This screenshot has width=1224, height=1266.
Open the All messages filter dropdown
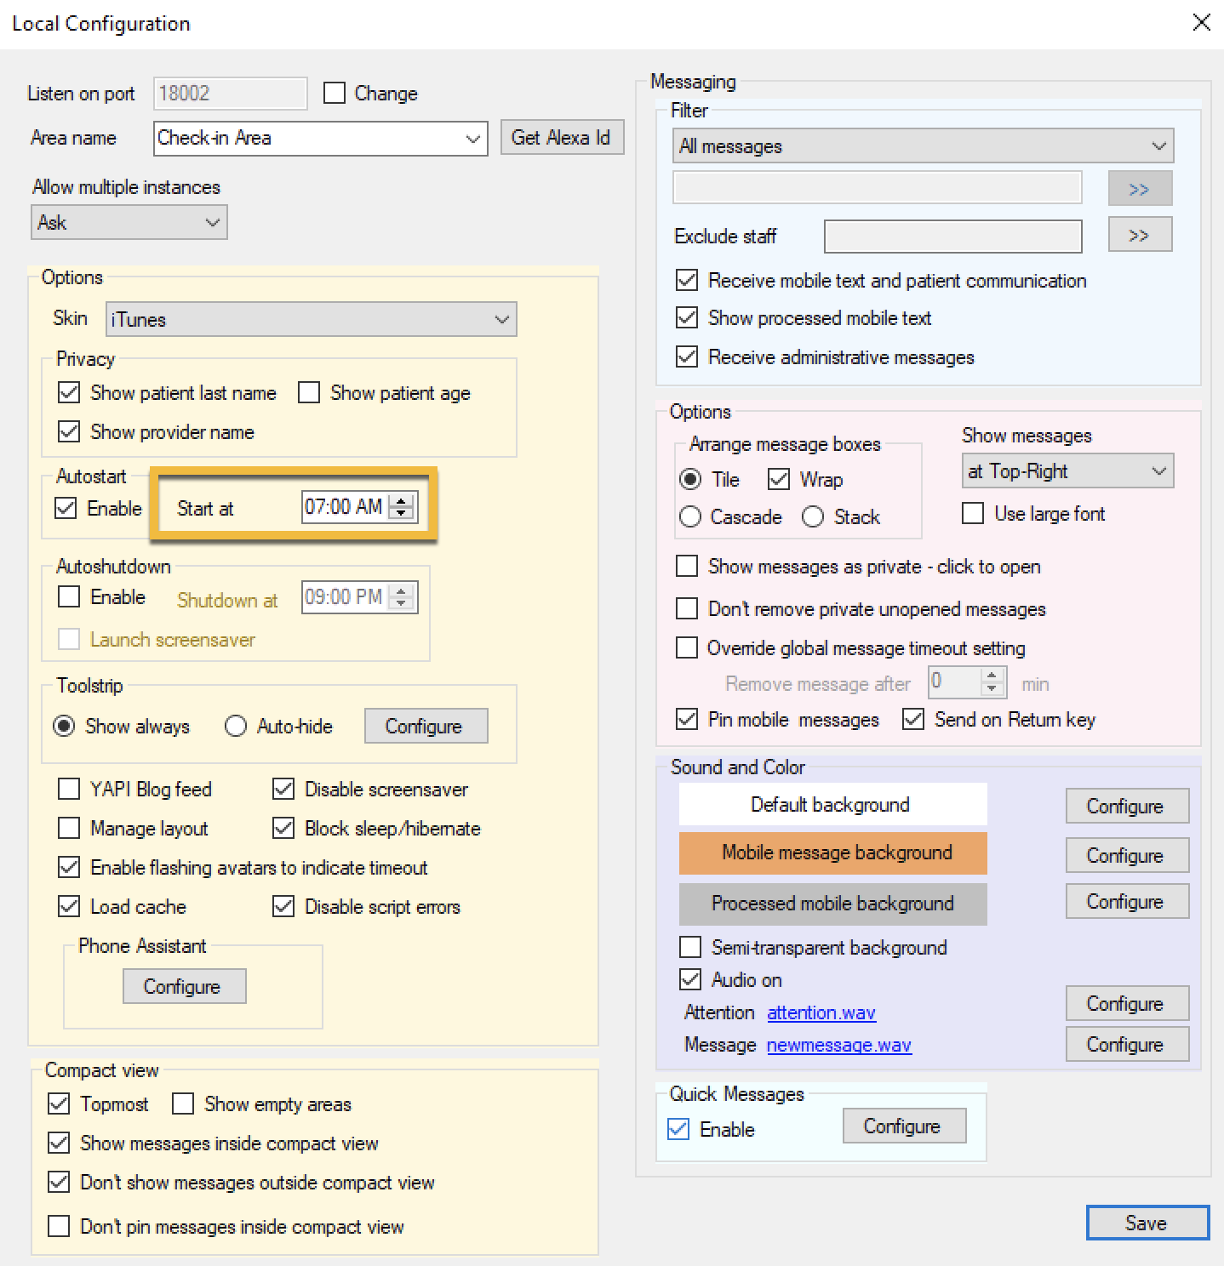924,145
